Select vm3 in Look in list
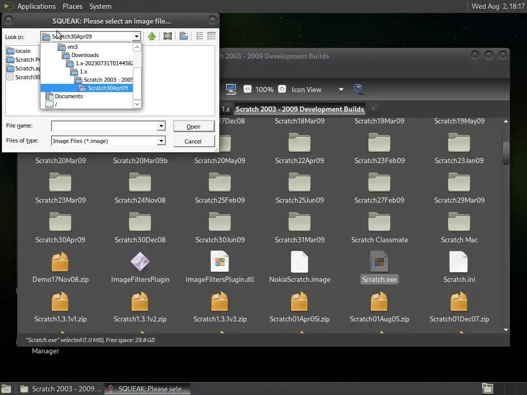Screen dimensions: 527x395 click(x=86, y=47)
